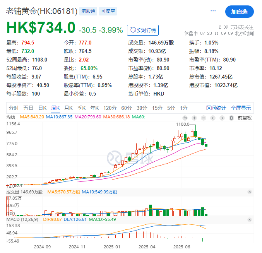Select the 港股通 tag
This screenshot has height=253, width=262.
tap(88, 11)
